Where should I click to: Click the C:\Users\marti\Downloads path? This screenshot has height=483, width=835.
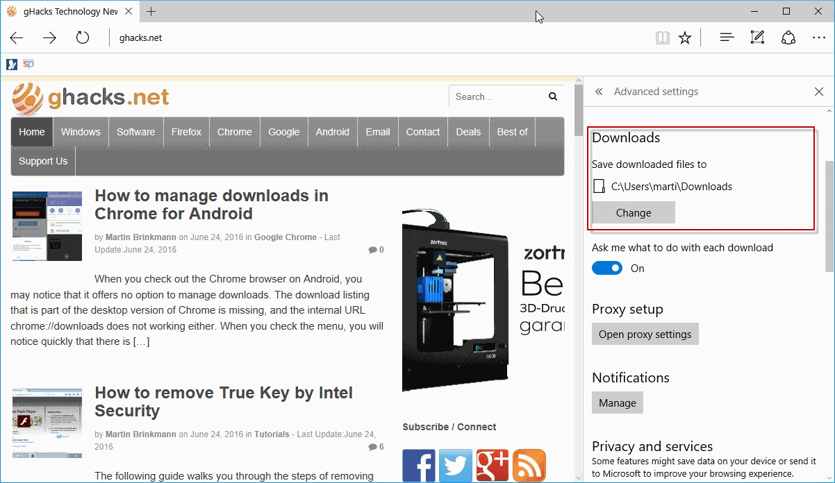[x=671, y=187]
